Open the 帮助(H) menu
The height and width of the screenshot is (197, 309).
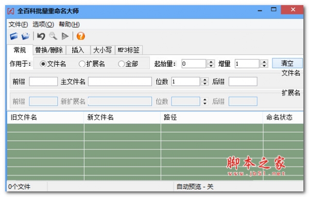(x=69, y=25)
